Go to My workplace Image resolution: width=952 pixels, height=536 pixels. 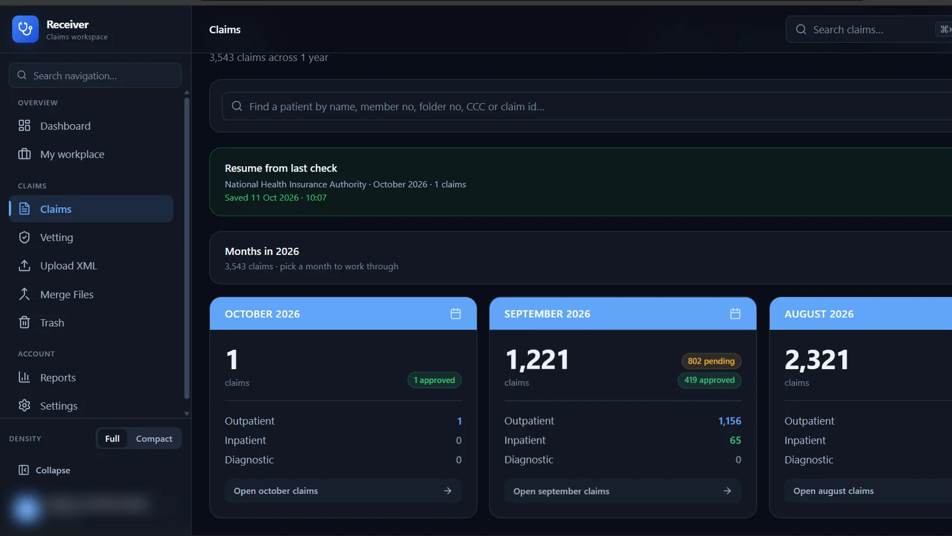91,154
